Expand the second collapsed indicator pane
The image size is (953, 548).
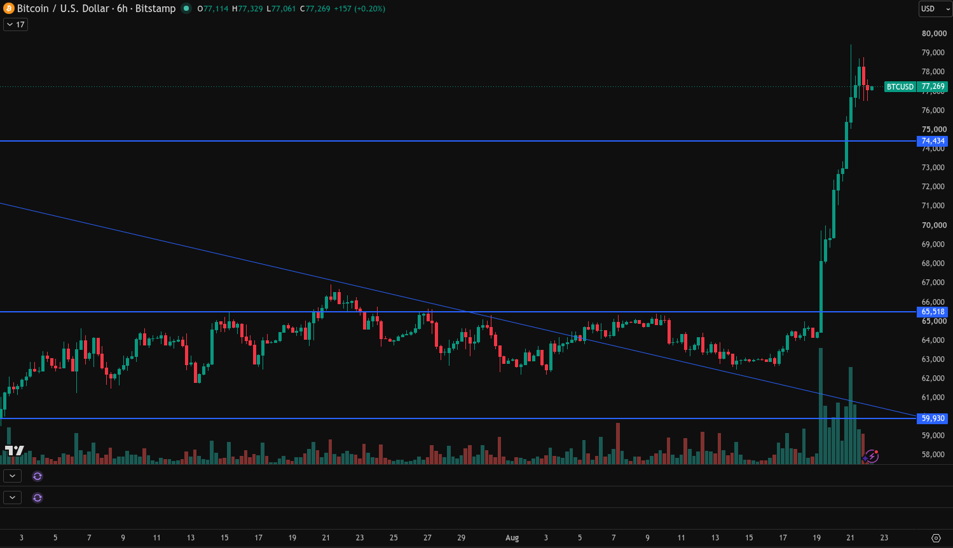13,497
